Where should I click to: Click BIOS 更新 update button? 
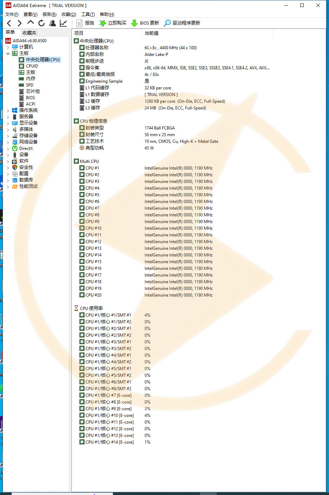[x=145, y=23]
